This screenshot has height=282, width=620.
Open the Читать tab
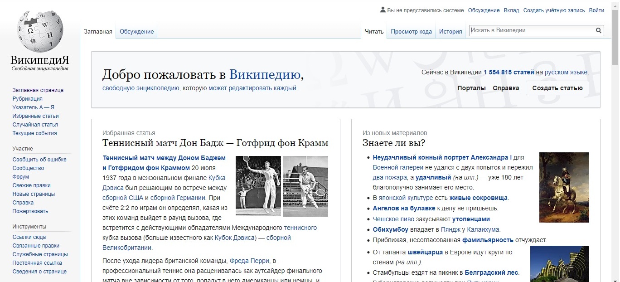pyautogui.click(x=373, y=31)
